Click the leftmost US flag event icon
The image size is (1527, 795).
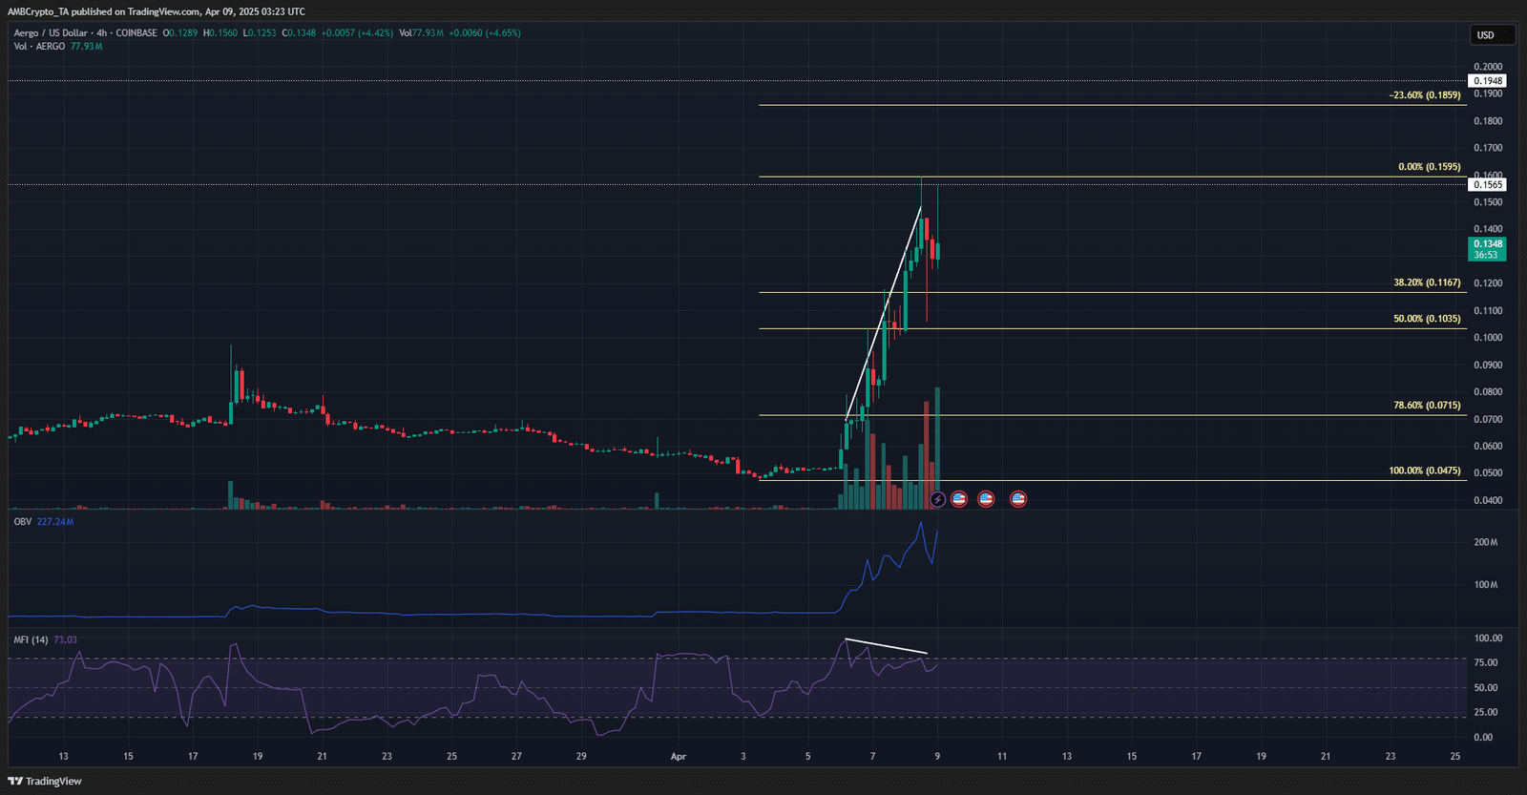pos(959,499)
